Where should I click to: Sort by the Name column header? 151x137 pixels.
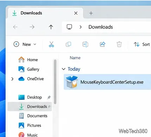pyautogui.click(x=75, y=58)
